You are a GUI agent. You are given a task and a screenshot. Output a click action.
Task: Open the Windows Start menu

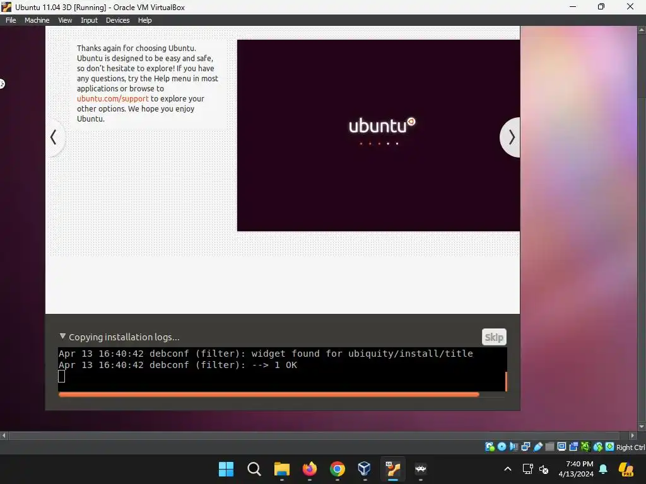226,469
